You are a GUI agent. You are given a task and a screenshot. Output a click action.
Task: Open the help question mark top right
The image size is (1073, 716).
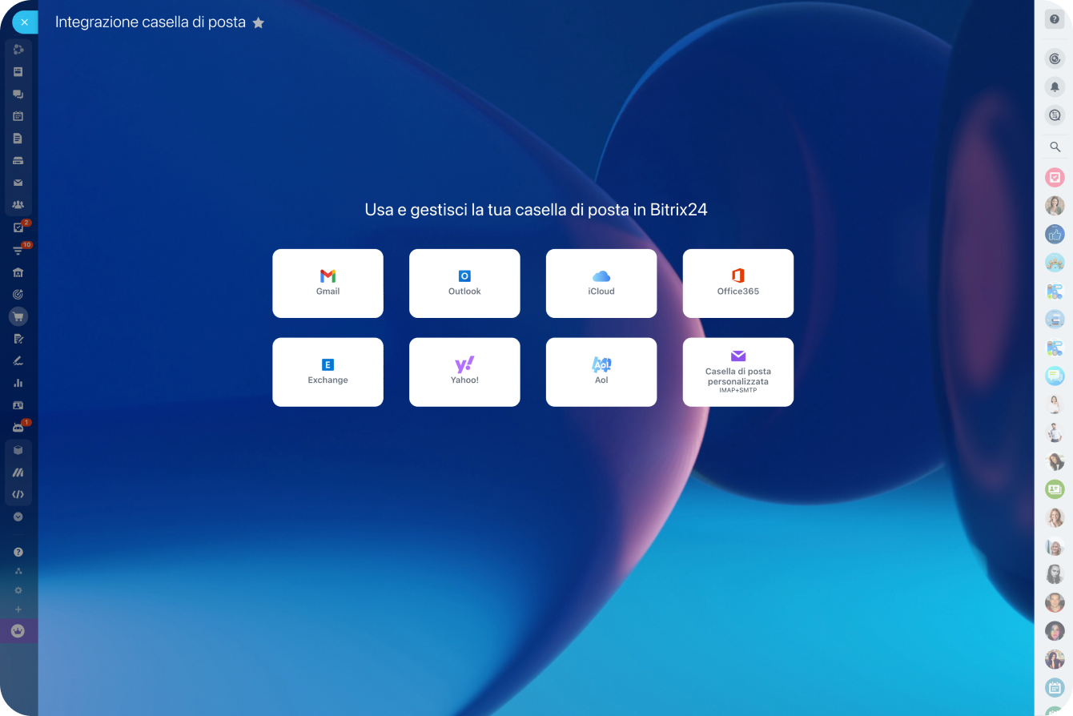point(1055,19)
